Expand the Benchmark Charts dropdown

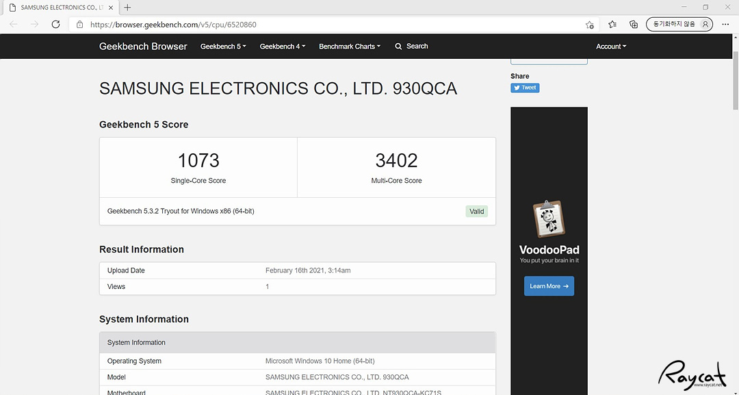349,46
